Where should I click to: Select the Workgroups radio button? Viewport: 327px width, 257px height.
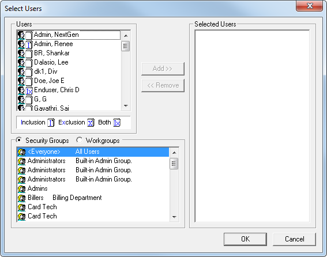[x=79, y=140]
